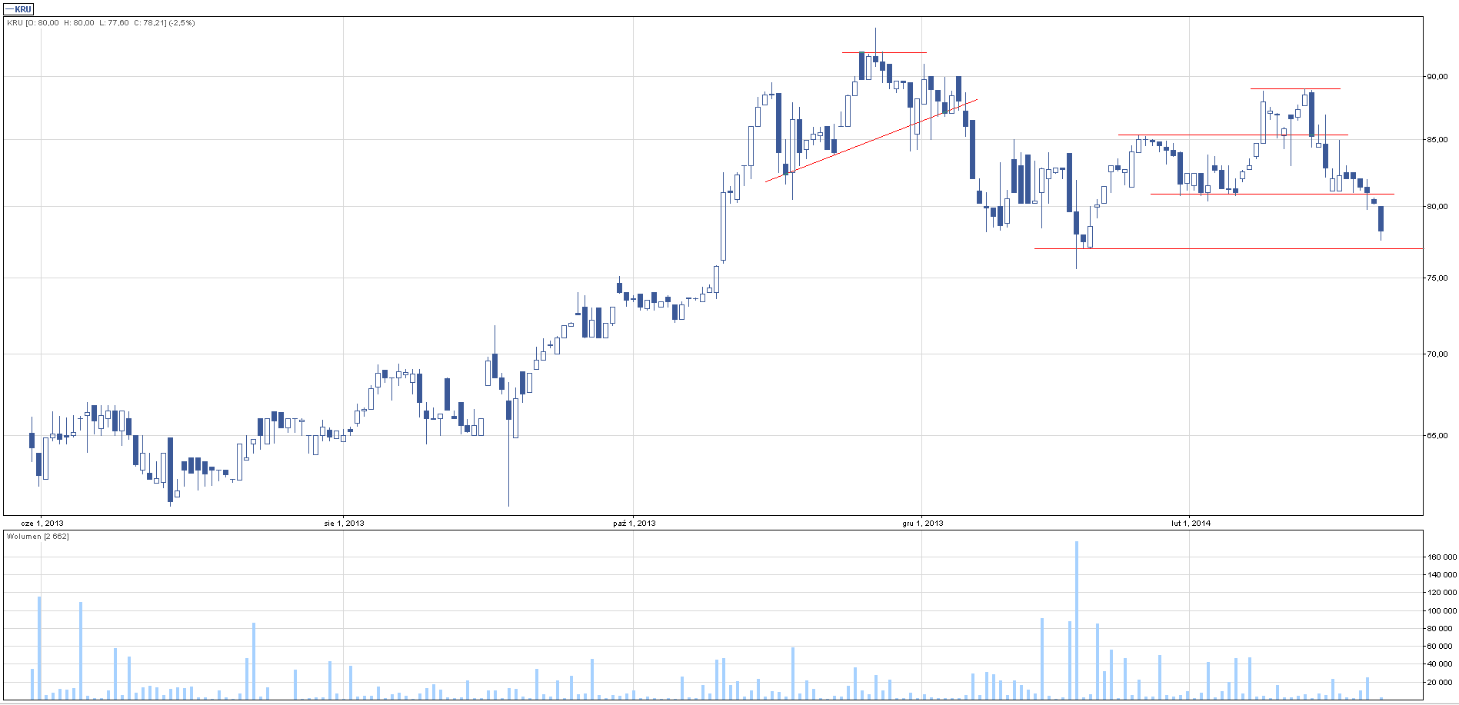Click the 80,00 price axis label
This screenshot has height=705, width=1459.
[1437, 207]
